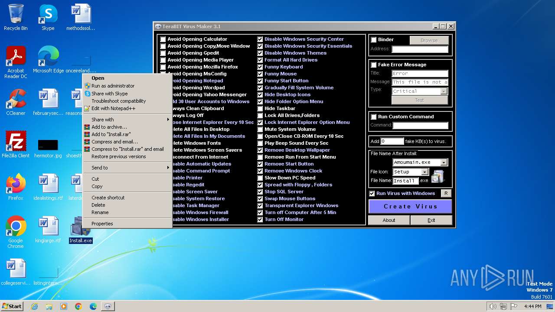Open the Skype desktop shortcut

(48, 17)
